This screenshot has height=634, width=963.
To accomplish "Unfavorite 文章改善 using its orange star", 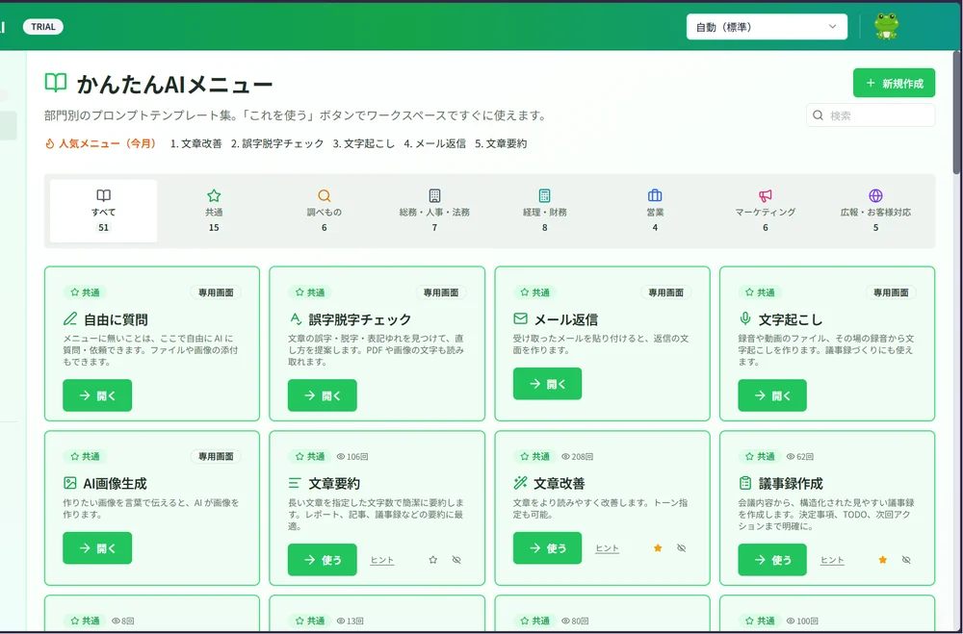I will coord(658,548).
